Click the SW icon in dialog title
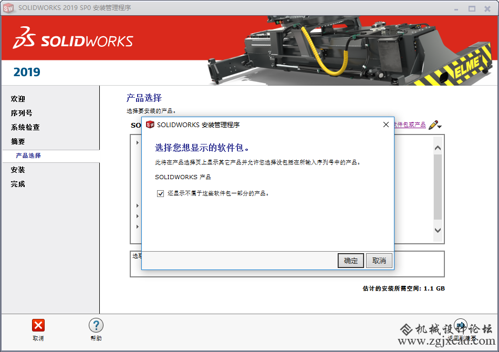 tap(150, 125)
